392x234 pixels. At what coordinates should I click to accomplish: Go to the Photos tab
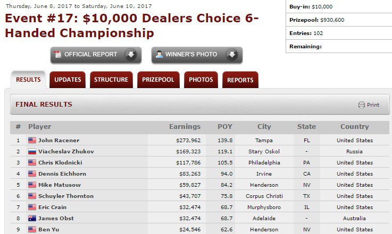[201, 80]
